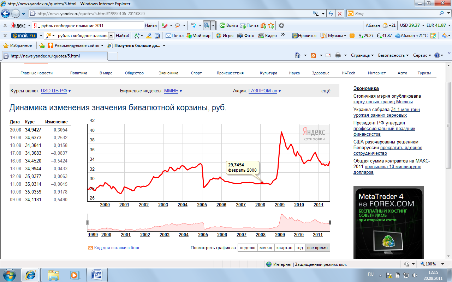Open the Музыка dropdown in Mail.ru toolbar

333,36
